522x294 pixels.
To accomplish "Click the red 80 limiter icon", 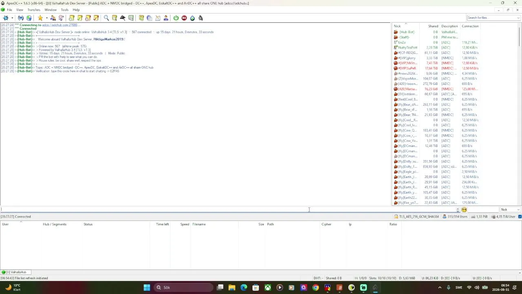I will pyautogui.click(x=184, y=18).
